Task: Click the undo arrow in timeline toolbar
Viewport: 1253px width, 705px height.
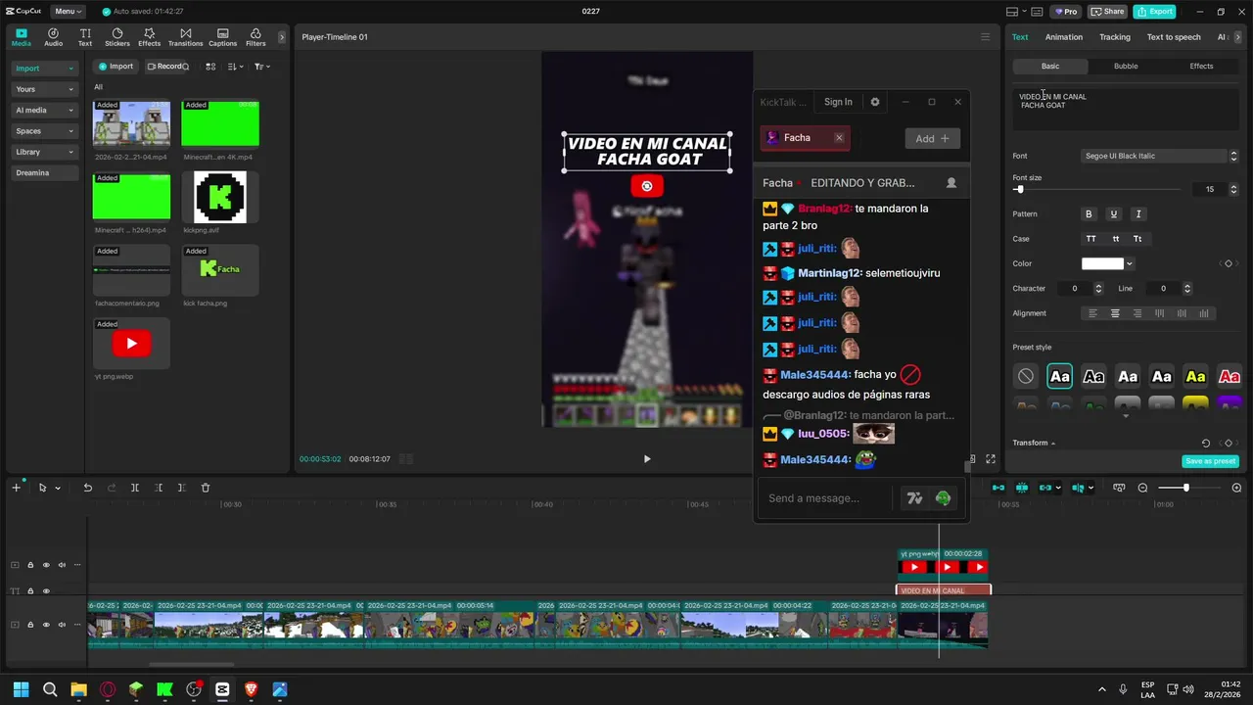Action: point(87,488)
